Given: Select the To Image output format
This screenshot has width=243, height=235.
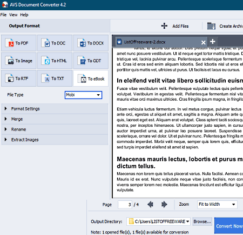Looking at the screenshot, I should [19, 61].
